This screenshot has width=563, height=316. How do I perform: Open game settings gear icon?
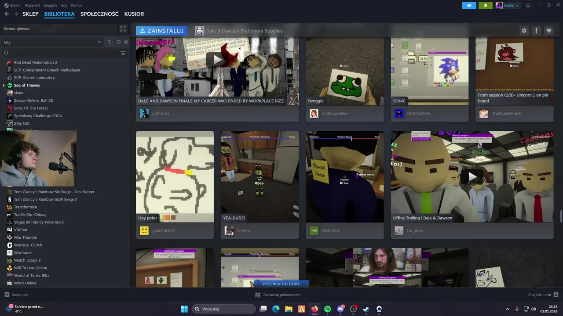pos(524,31)
